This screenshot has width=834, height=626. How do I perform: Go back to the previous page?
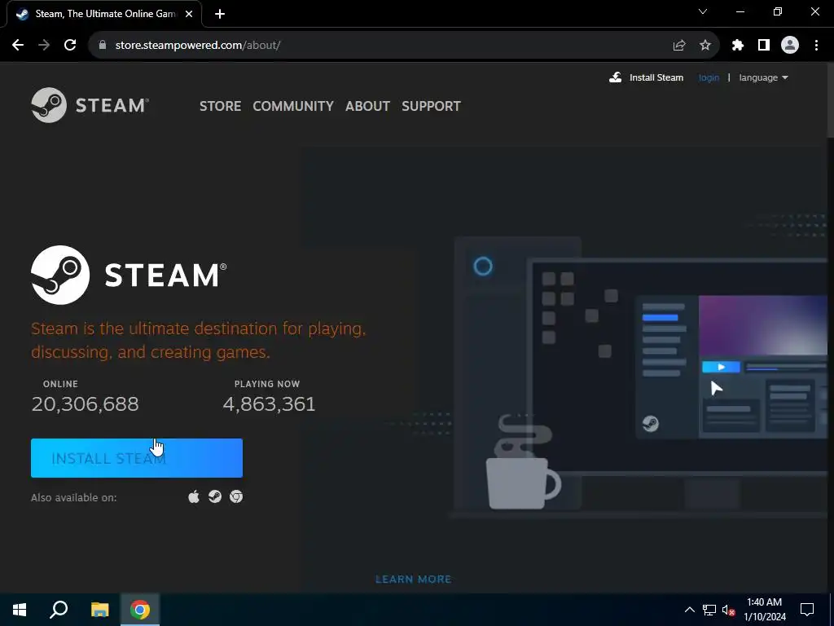18,46
